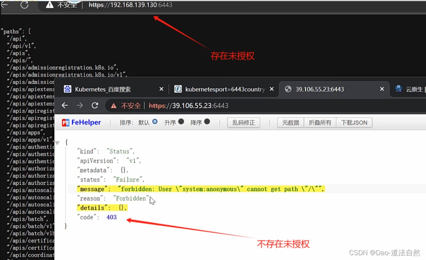This screenshot has height=260, width=426.
Task: Select the "reason": "Forbidden" line
Action: click(113, 199)
